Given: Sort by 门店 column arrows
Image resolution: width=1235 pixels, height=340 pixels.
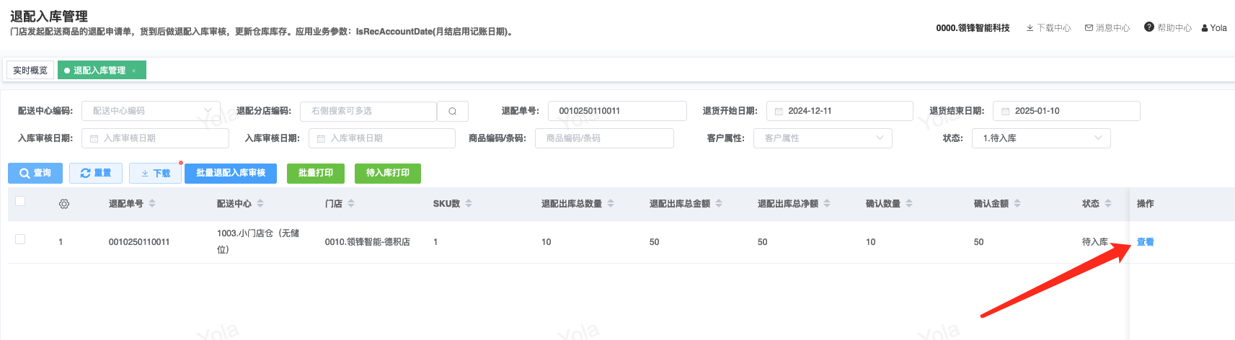Looking at the screenshot, I should [351, 204].
